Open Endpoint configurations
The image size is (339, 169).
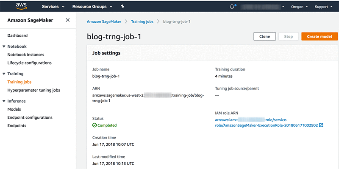click(x=30, y=117)
